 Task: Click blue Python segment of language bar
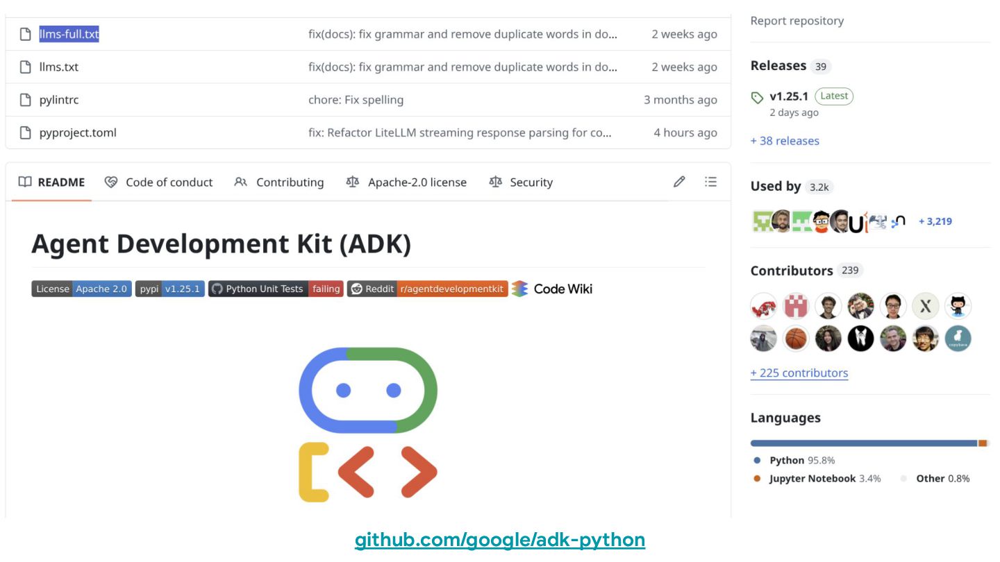tap(864, 443)
